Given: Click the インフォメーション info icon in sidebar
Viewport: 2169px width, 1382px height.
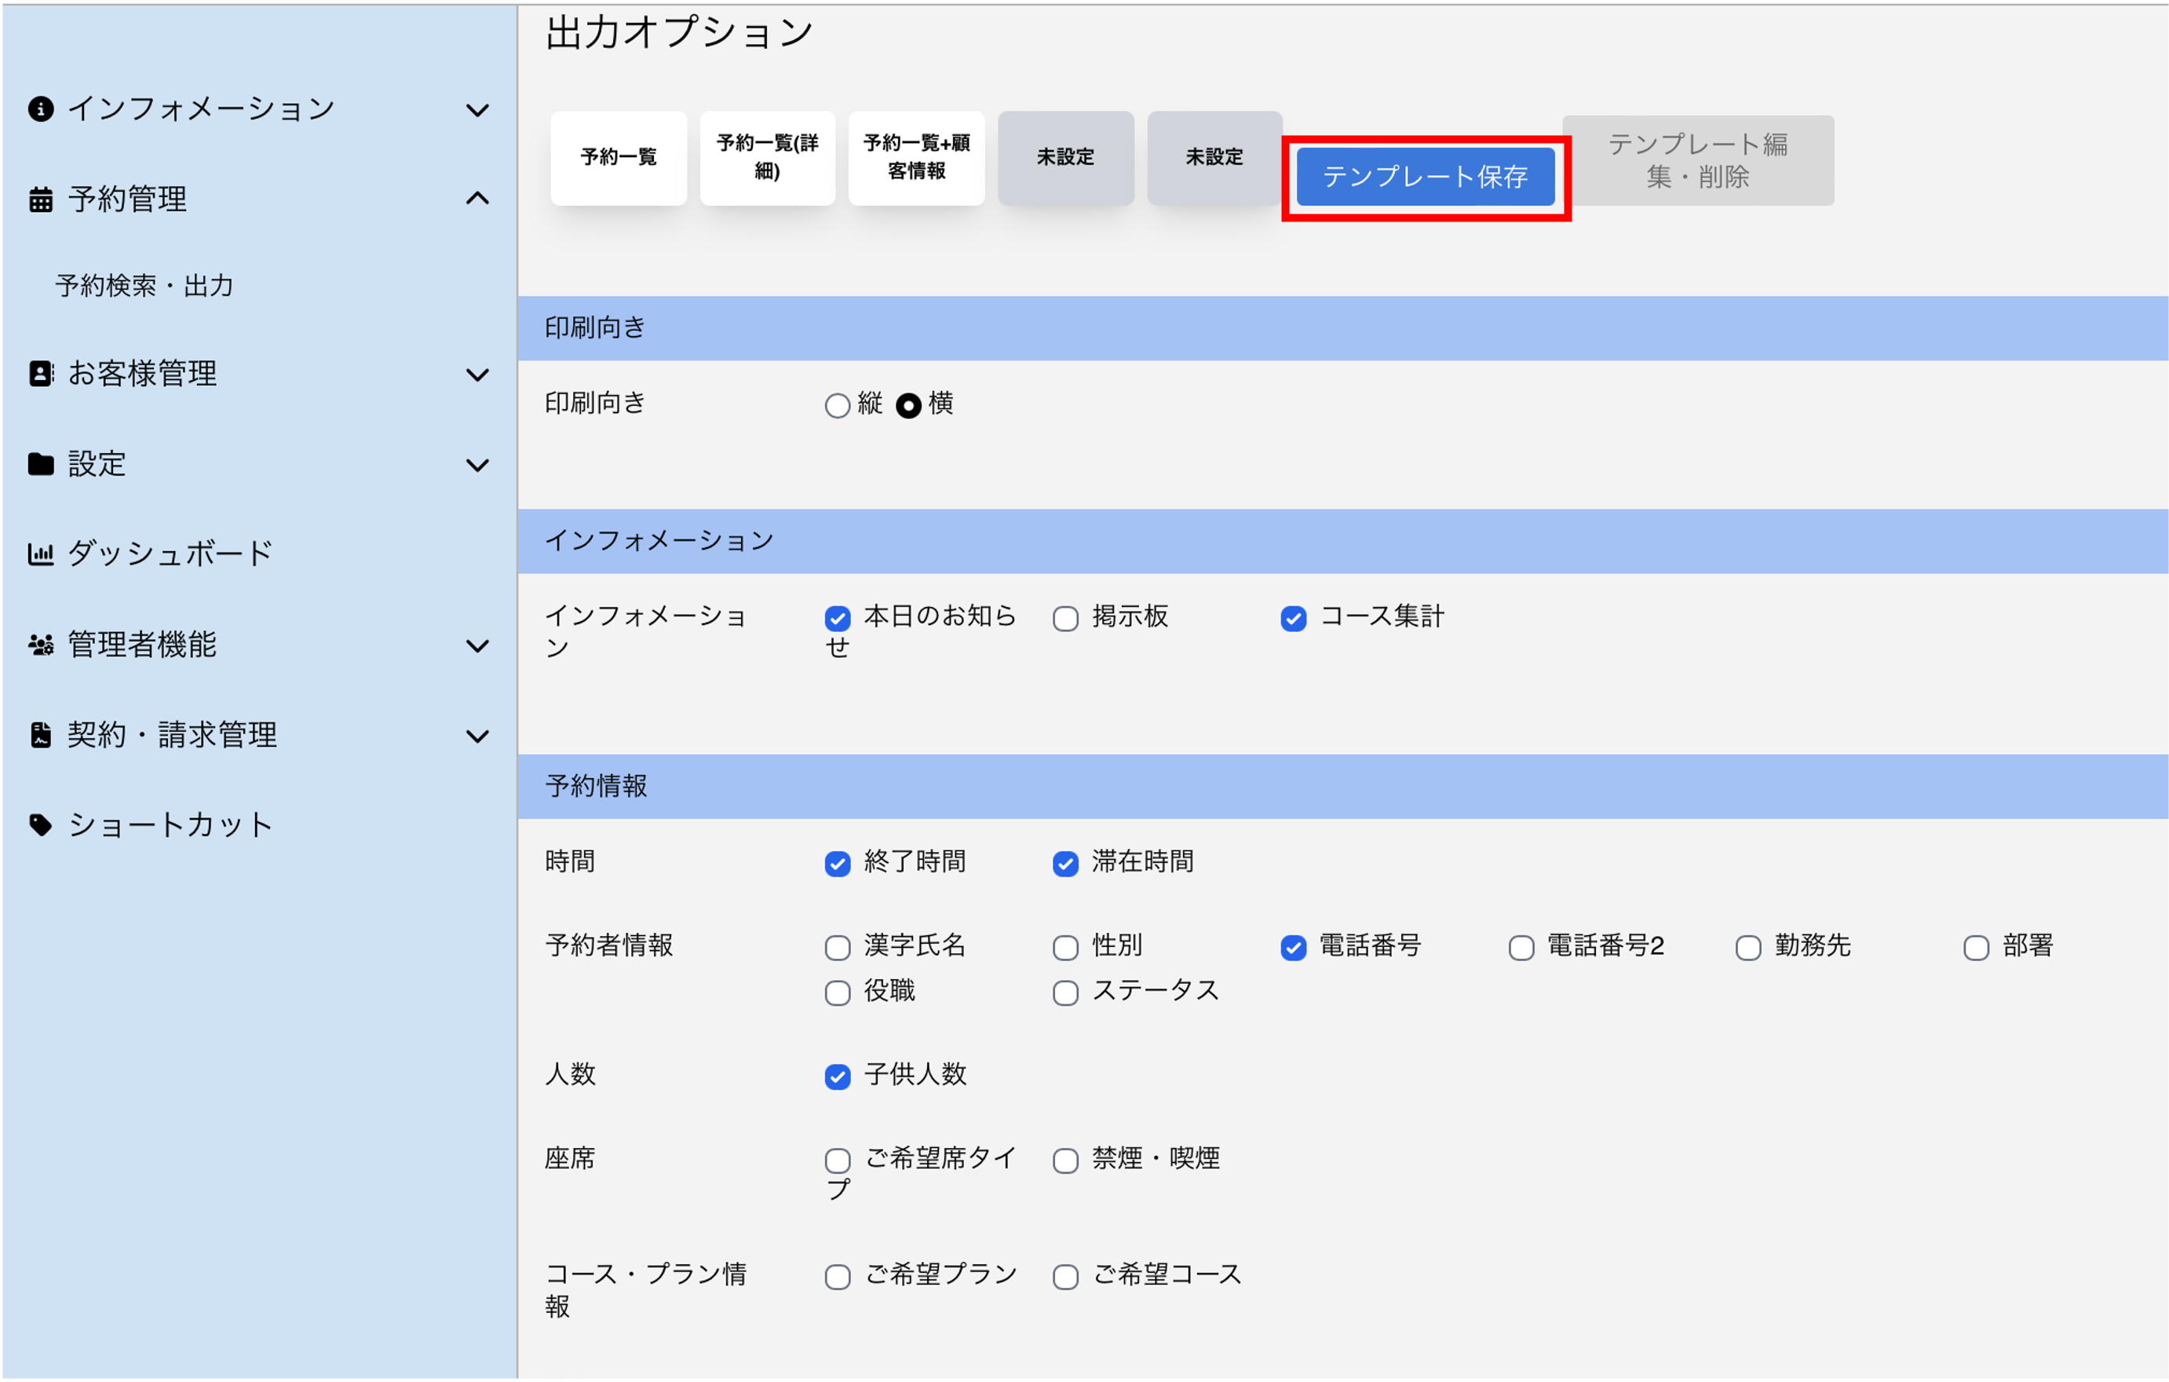Looking at the screenshot, I should [41, 109].
